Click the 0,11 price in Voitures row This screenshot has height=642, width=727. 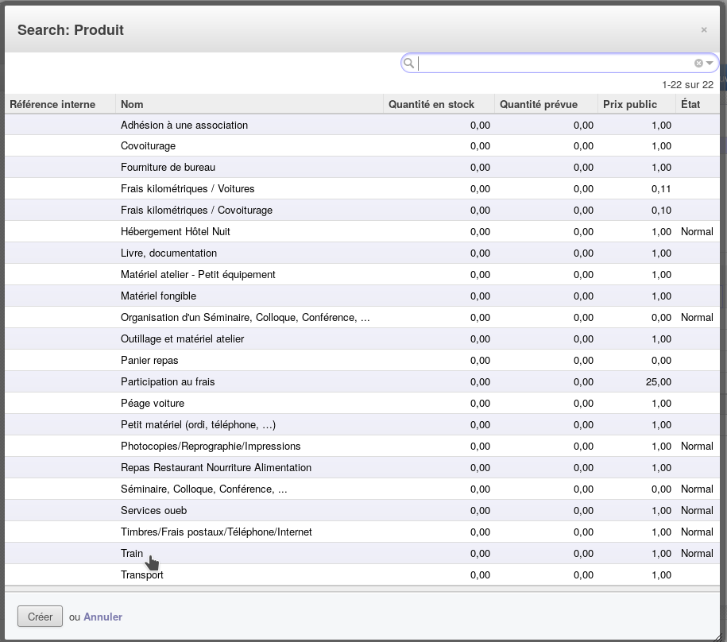(661, 188)
